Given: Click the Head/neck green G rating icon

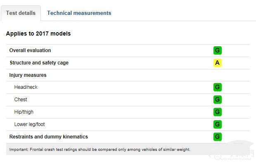Looking at the screenshot, I should point(218,87).
